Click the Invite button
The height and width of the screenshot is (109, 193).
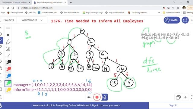[x=172, y=20]
